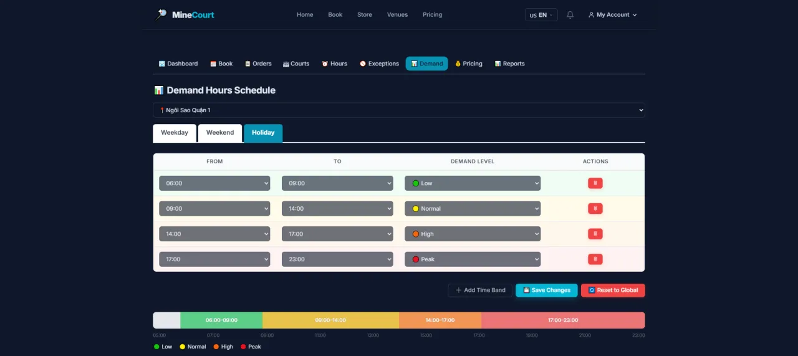Screen dimensions: 798x356
Task: Click Save Changes
Action: (x=547, y=290)
